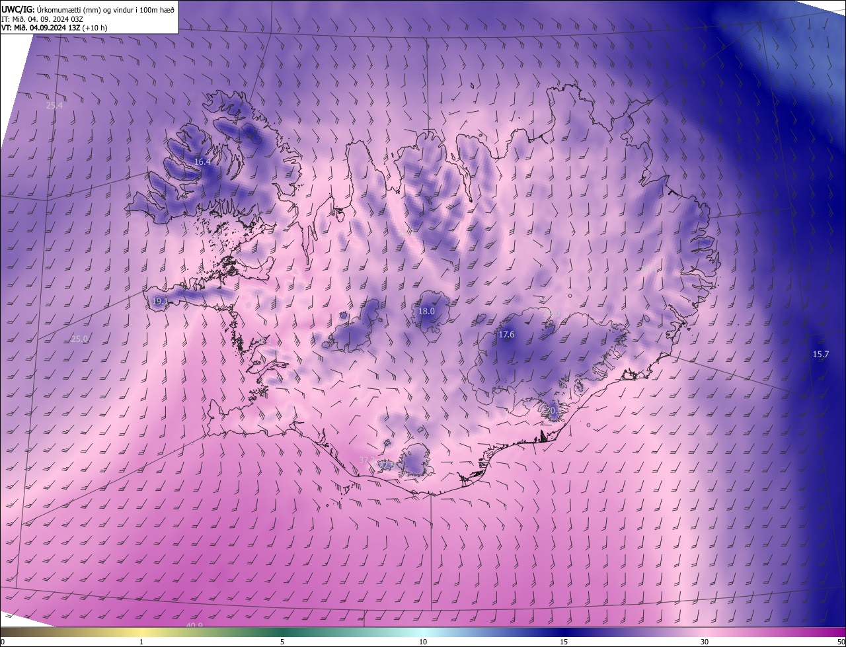This screenshot has width=846, height=647.
Task: Click the 1 label on the colour scale
Action: (141, 642)
